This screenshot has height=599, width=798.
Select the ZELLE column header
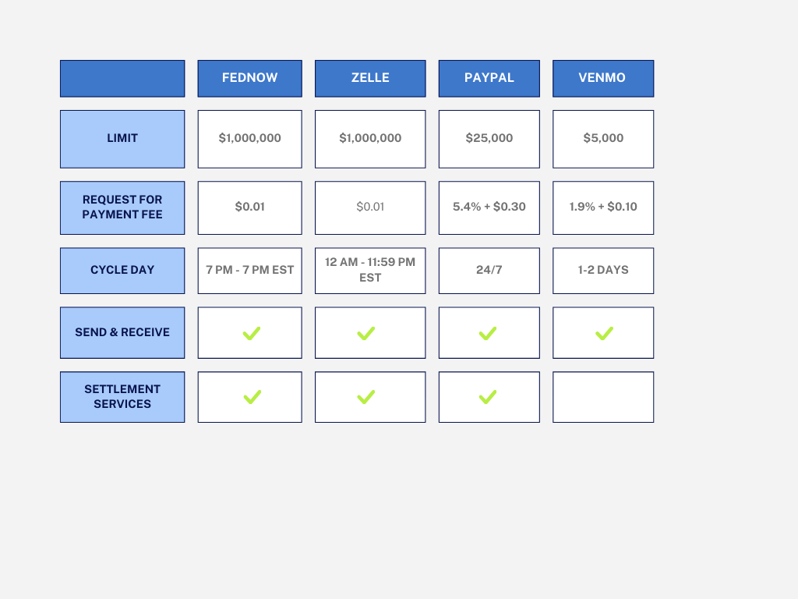(370, 78)
